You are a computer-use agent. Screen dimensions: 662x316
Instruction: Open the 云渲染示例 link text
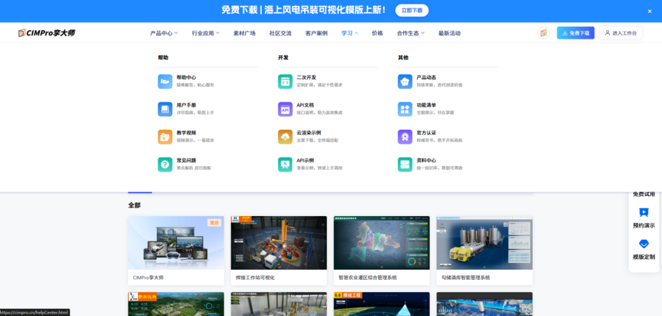308,133
